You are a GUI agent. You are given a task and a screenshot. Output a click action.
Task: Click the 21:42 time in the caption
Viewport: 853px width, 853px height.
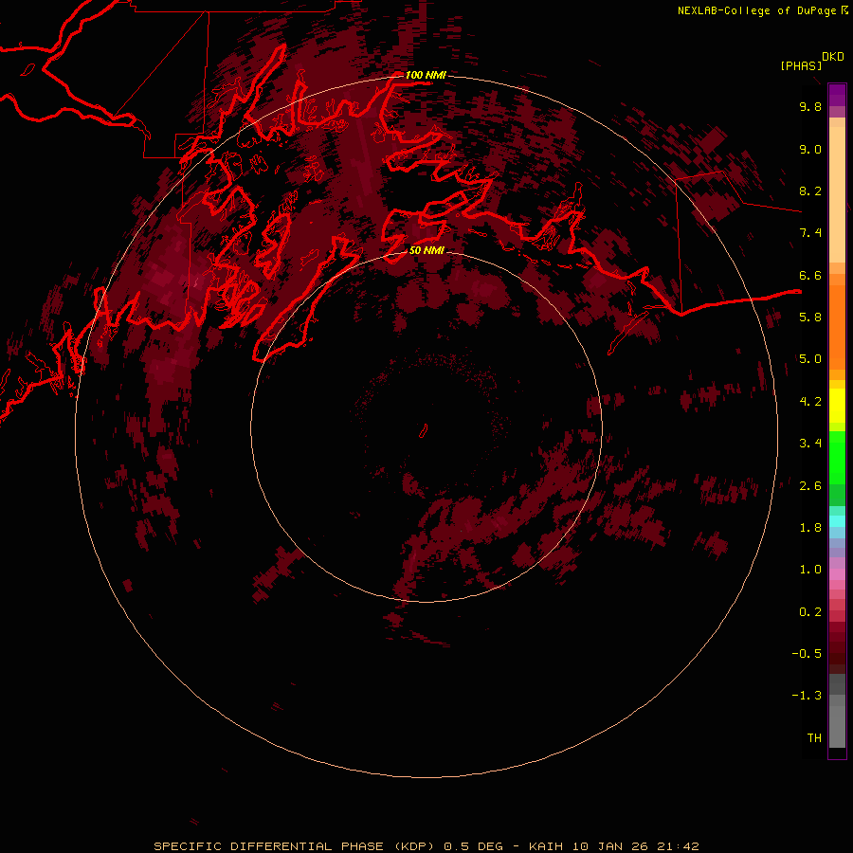click(x=678, y=846)
